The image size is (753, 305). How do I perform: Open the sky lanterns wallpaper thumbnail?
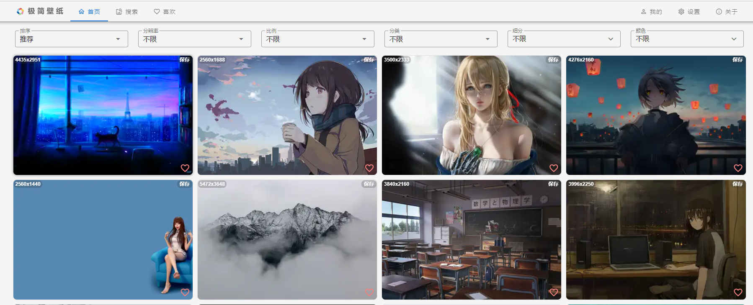[656, 115]
